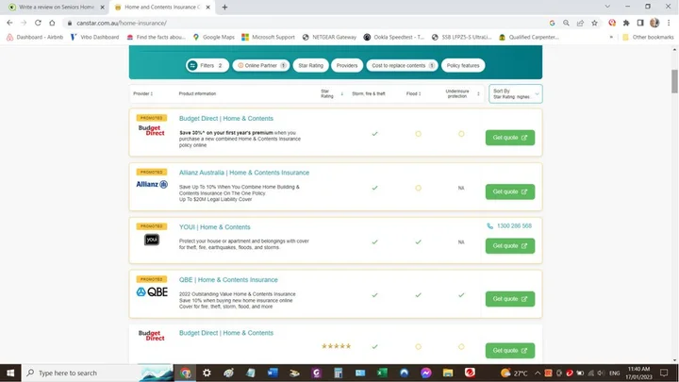The image size is (679, 382).
Task: Click the YOUI provider logo
Action: (x=151, y=240)
